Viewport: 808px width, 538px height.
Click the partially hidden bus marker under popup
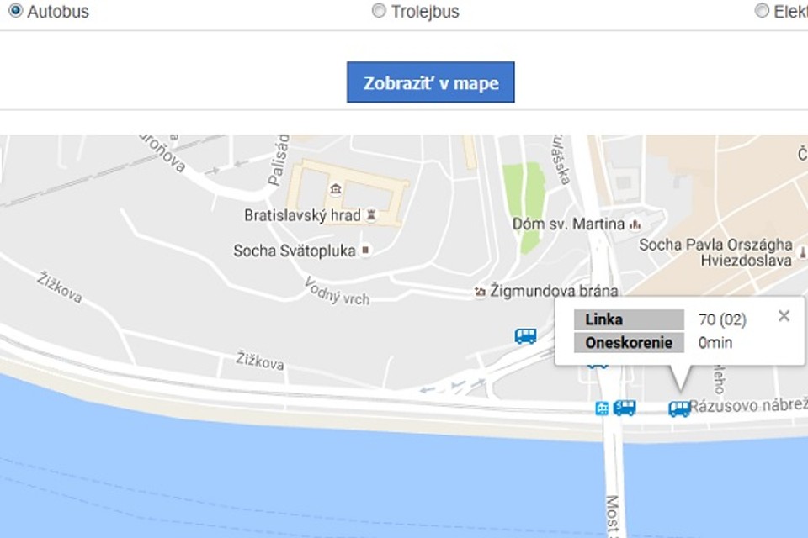(598, 366)
